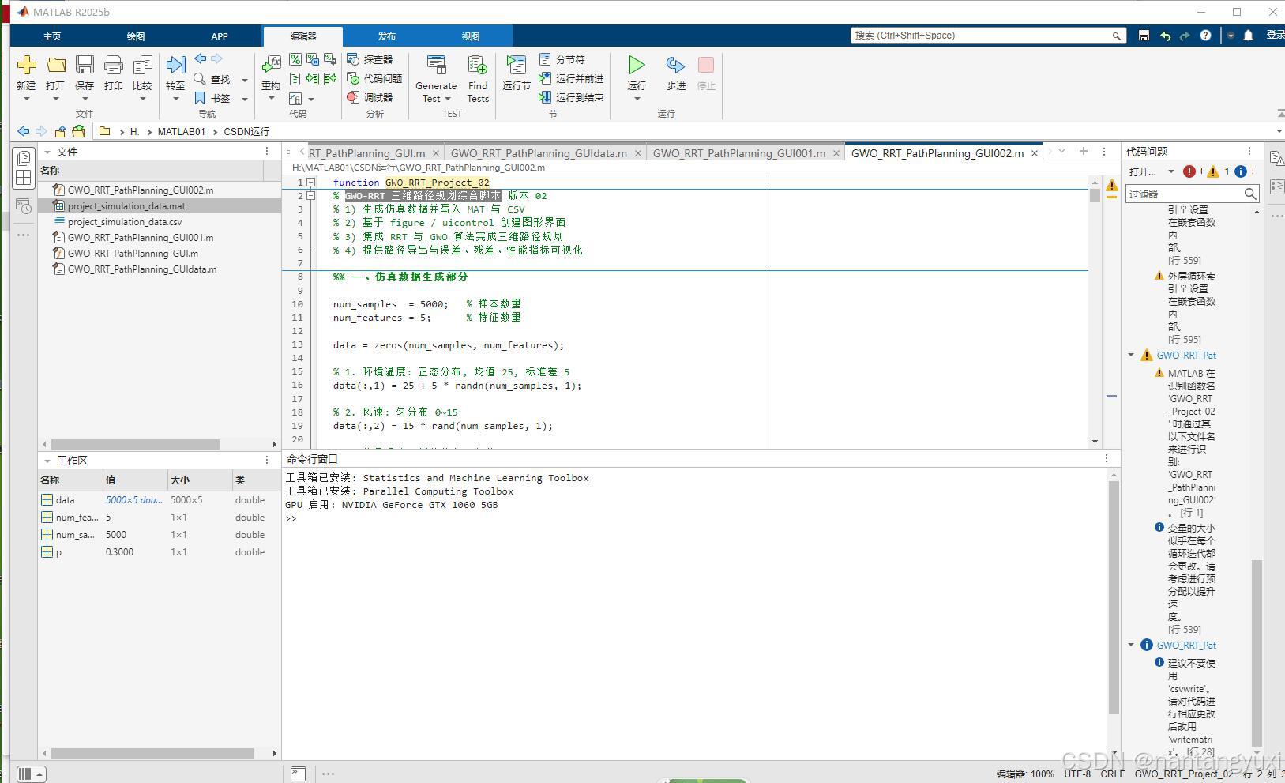Click the Find Tests icon

(x=478, y=65)
